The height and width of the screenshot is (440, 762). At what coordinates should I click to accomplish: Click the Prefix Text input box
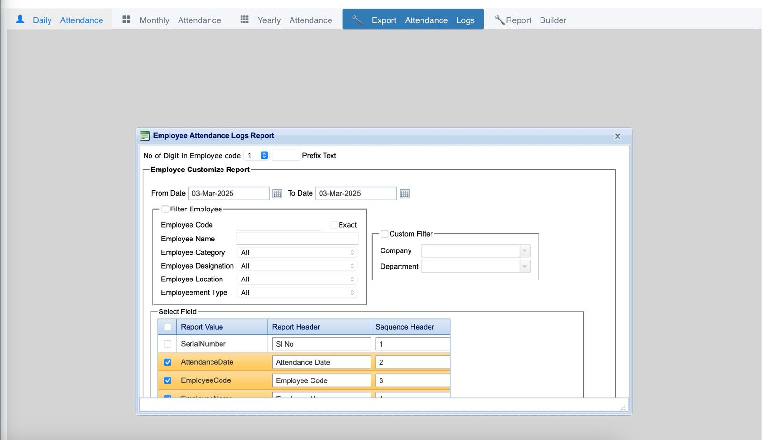pos(286,155)
